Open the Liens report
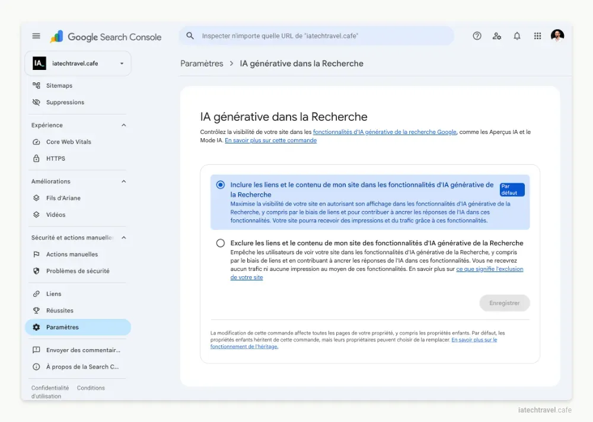This screenshot has width=593, height=422. coord(78,294)
